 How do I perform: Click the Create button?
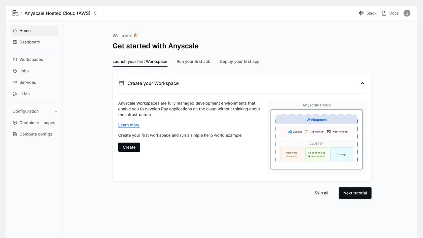tap(129, 147)
